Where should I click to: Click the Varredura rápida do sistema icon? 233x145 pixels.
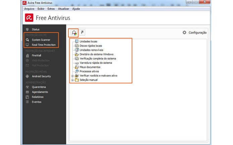coord(77,63)
